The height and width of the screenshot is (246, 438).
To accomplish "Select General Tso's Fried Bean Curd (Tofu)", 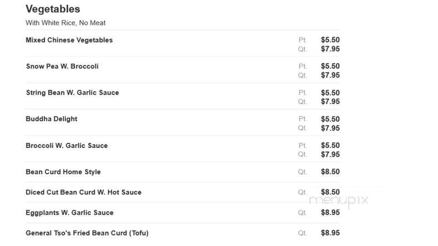I will point(87,233).
